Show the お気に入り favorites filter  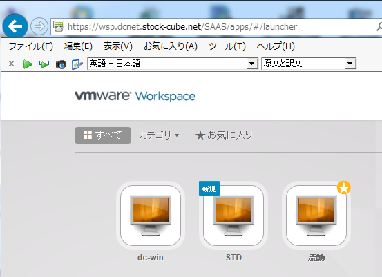[x=224, y=135]
